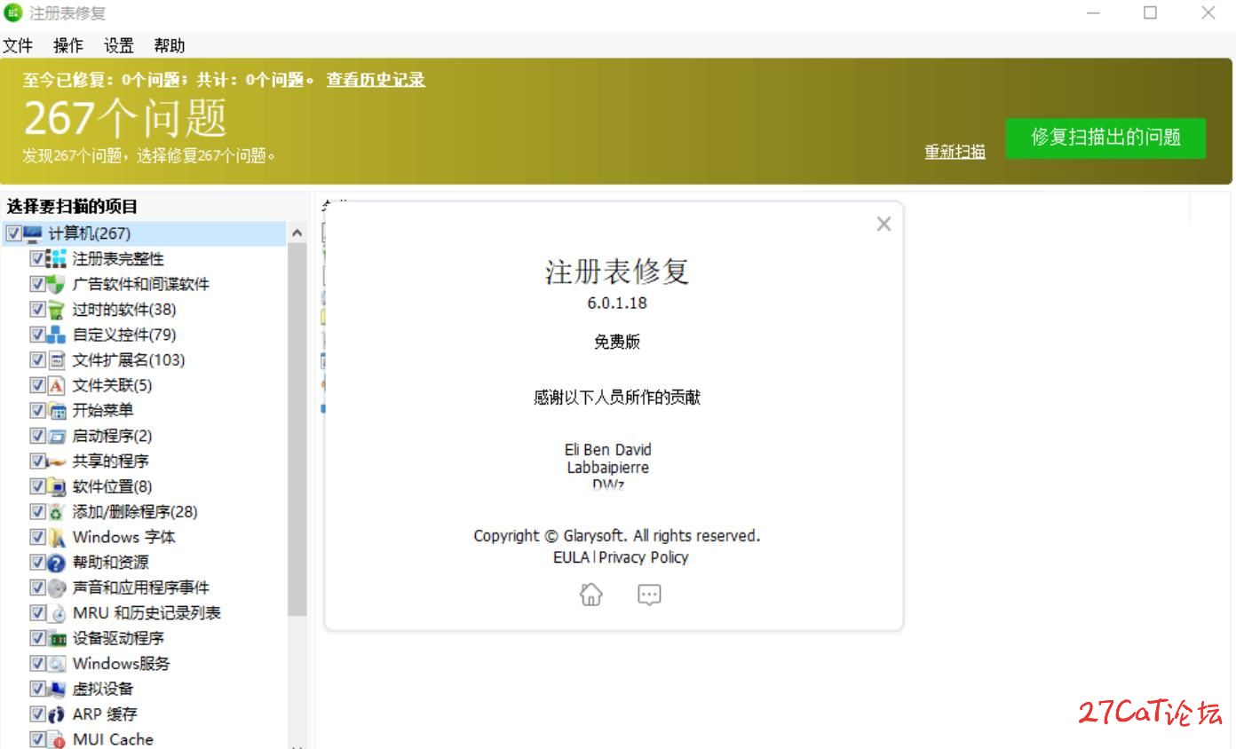
Task: Open the 查看历史记录 link
Action: [x=376, y=80]
